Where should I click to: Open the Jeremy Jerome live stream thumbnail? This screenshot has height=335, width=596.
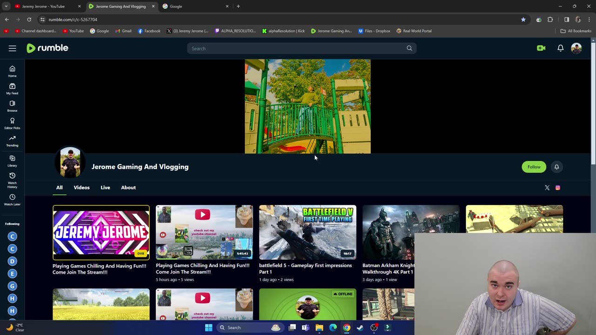[x=101, y=232]
